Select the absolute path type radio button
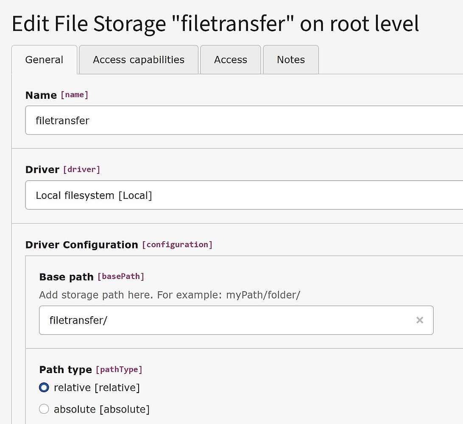463x424 pixels. pos(44,409)
